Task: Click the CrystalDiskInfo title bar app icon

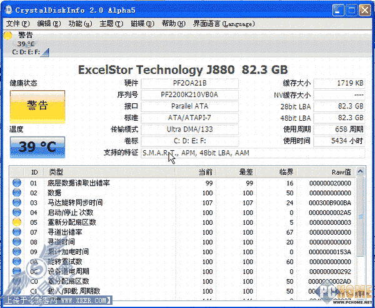Action: [9, 10]
